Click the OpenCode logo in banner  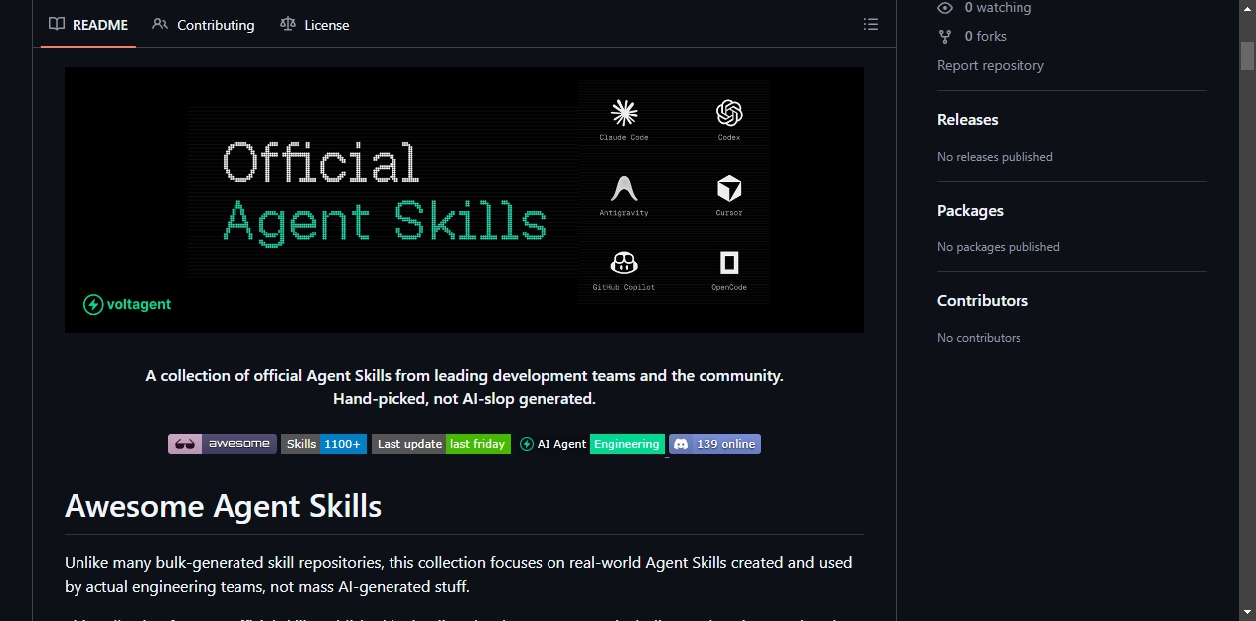[729, 263]
